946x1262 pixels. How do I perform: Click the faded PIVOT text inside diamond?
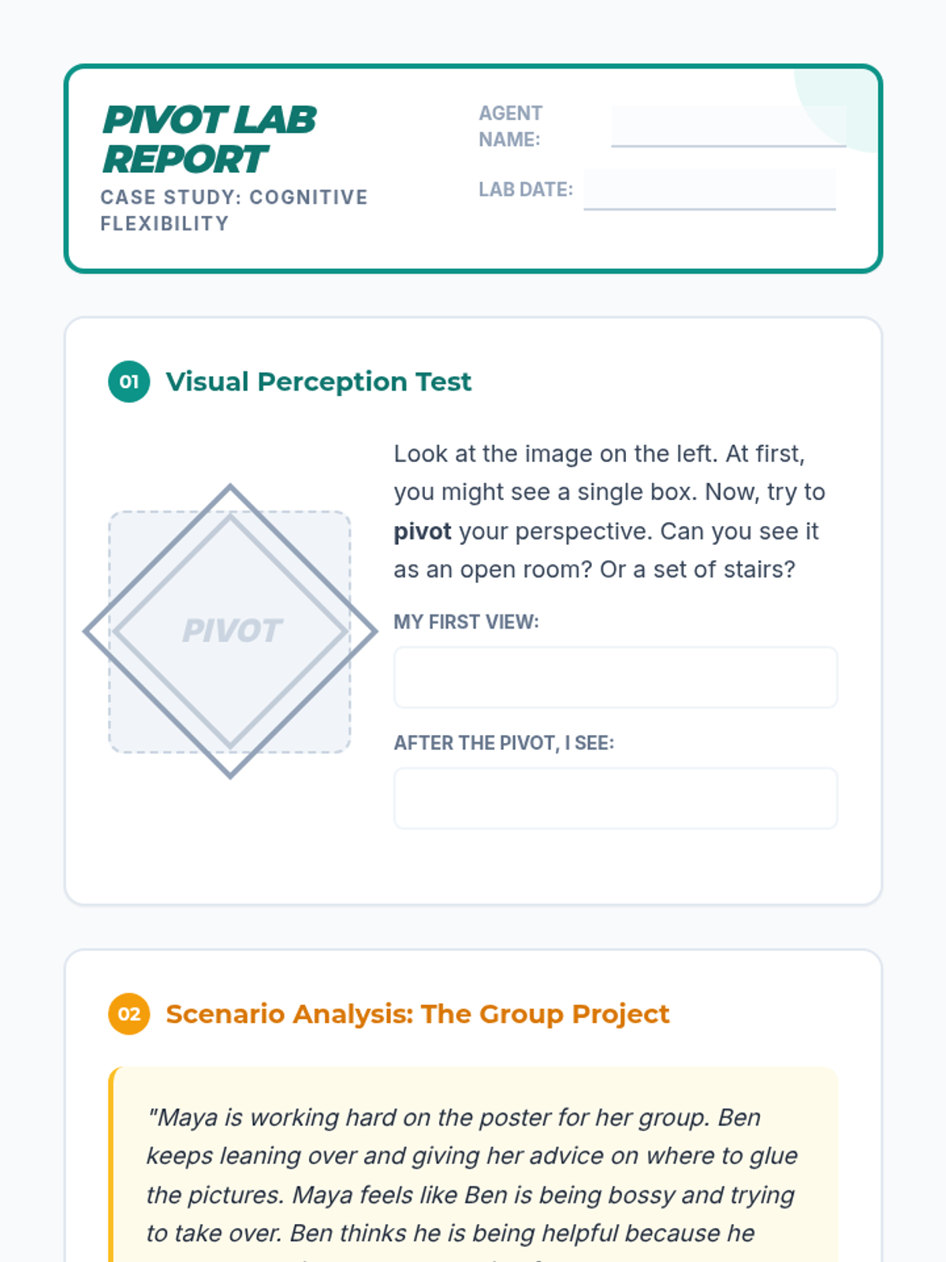[231, 631]
